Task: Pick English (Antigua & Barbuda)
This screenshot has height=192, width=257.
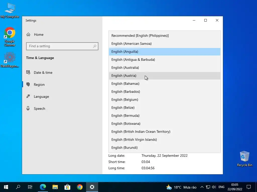Action: [x=165, y=59]
